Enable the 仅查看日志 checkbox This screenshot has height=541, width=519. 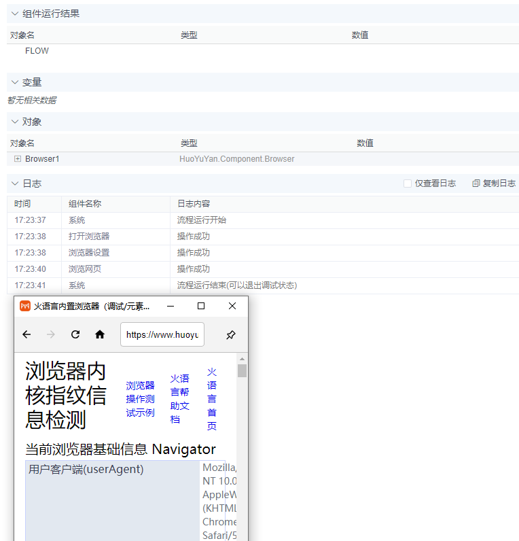(x=408, y=184)
